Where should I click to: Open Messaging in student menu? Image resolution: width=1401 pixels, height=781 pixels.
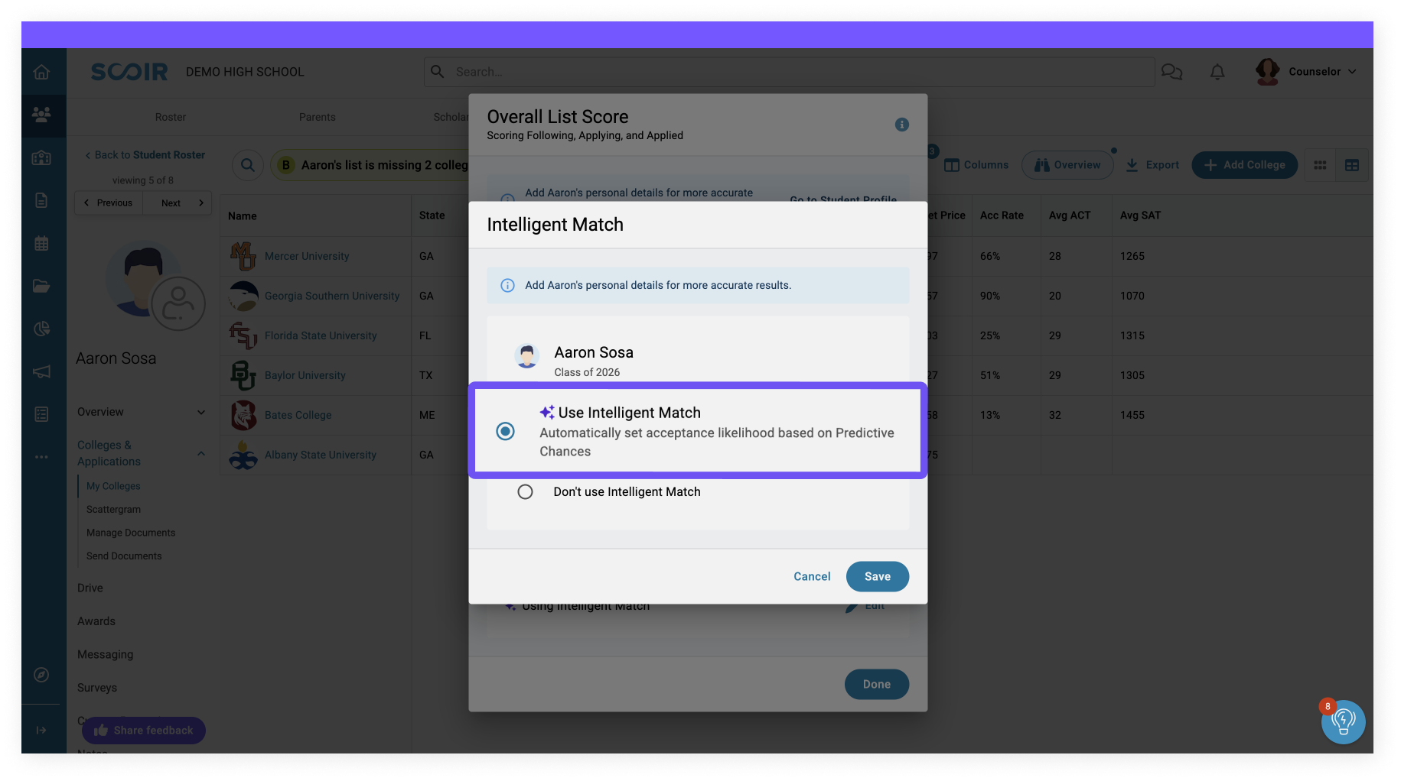pyautogui.click(x=106, y=655)
